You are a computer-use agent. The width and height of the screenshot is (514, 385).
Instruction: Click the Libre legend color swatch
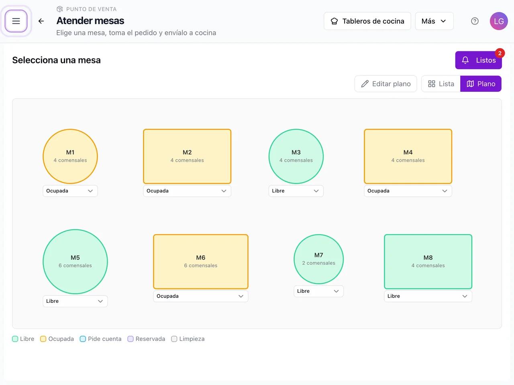click(x=15, y=339)
